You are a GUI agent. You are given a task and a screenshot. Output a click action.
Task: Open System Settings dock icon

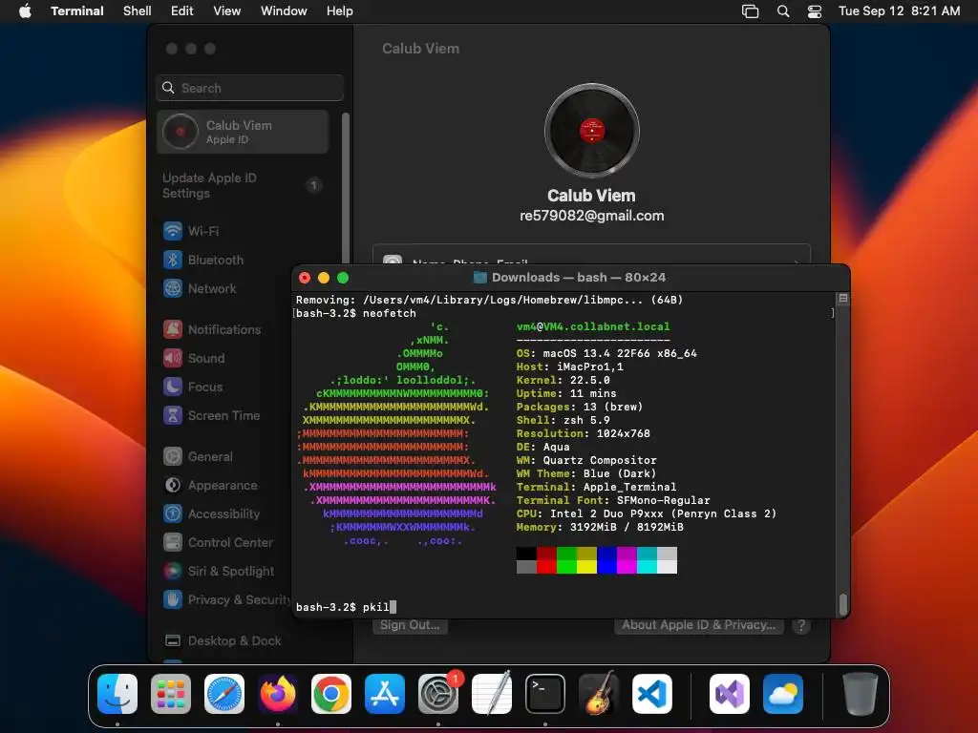tap(437, 694)
